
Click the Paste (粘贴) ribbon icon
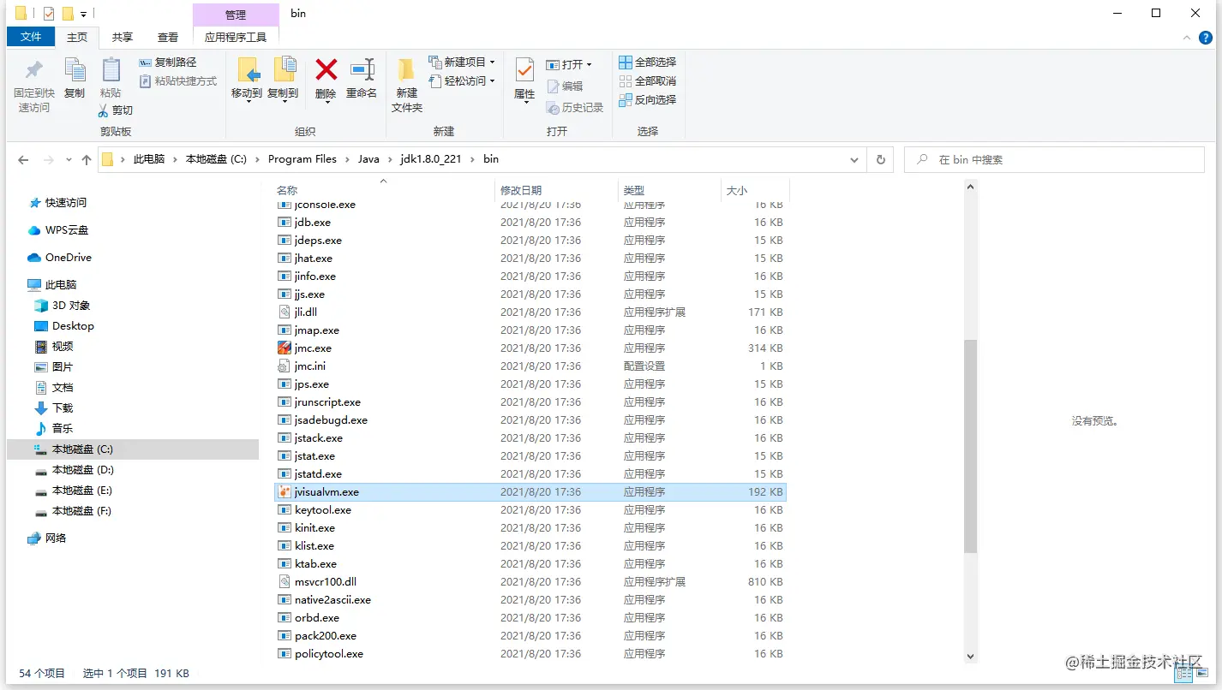111,70
